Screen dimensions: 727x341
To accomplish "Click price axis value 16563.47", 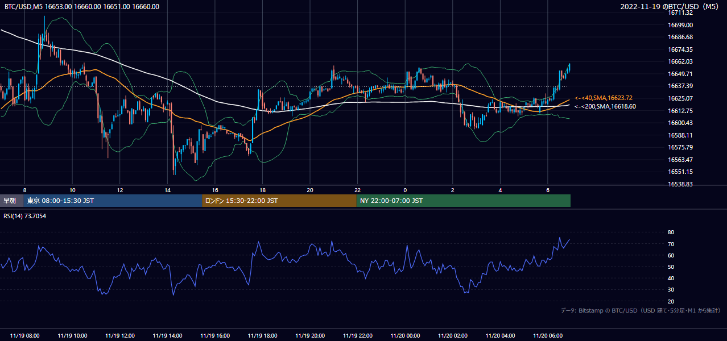I will 680,160.
